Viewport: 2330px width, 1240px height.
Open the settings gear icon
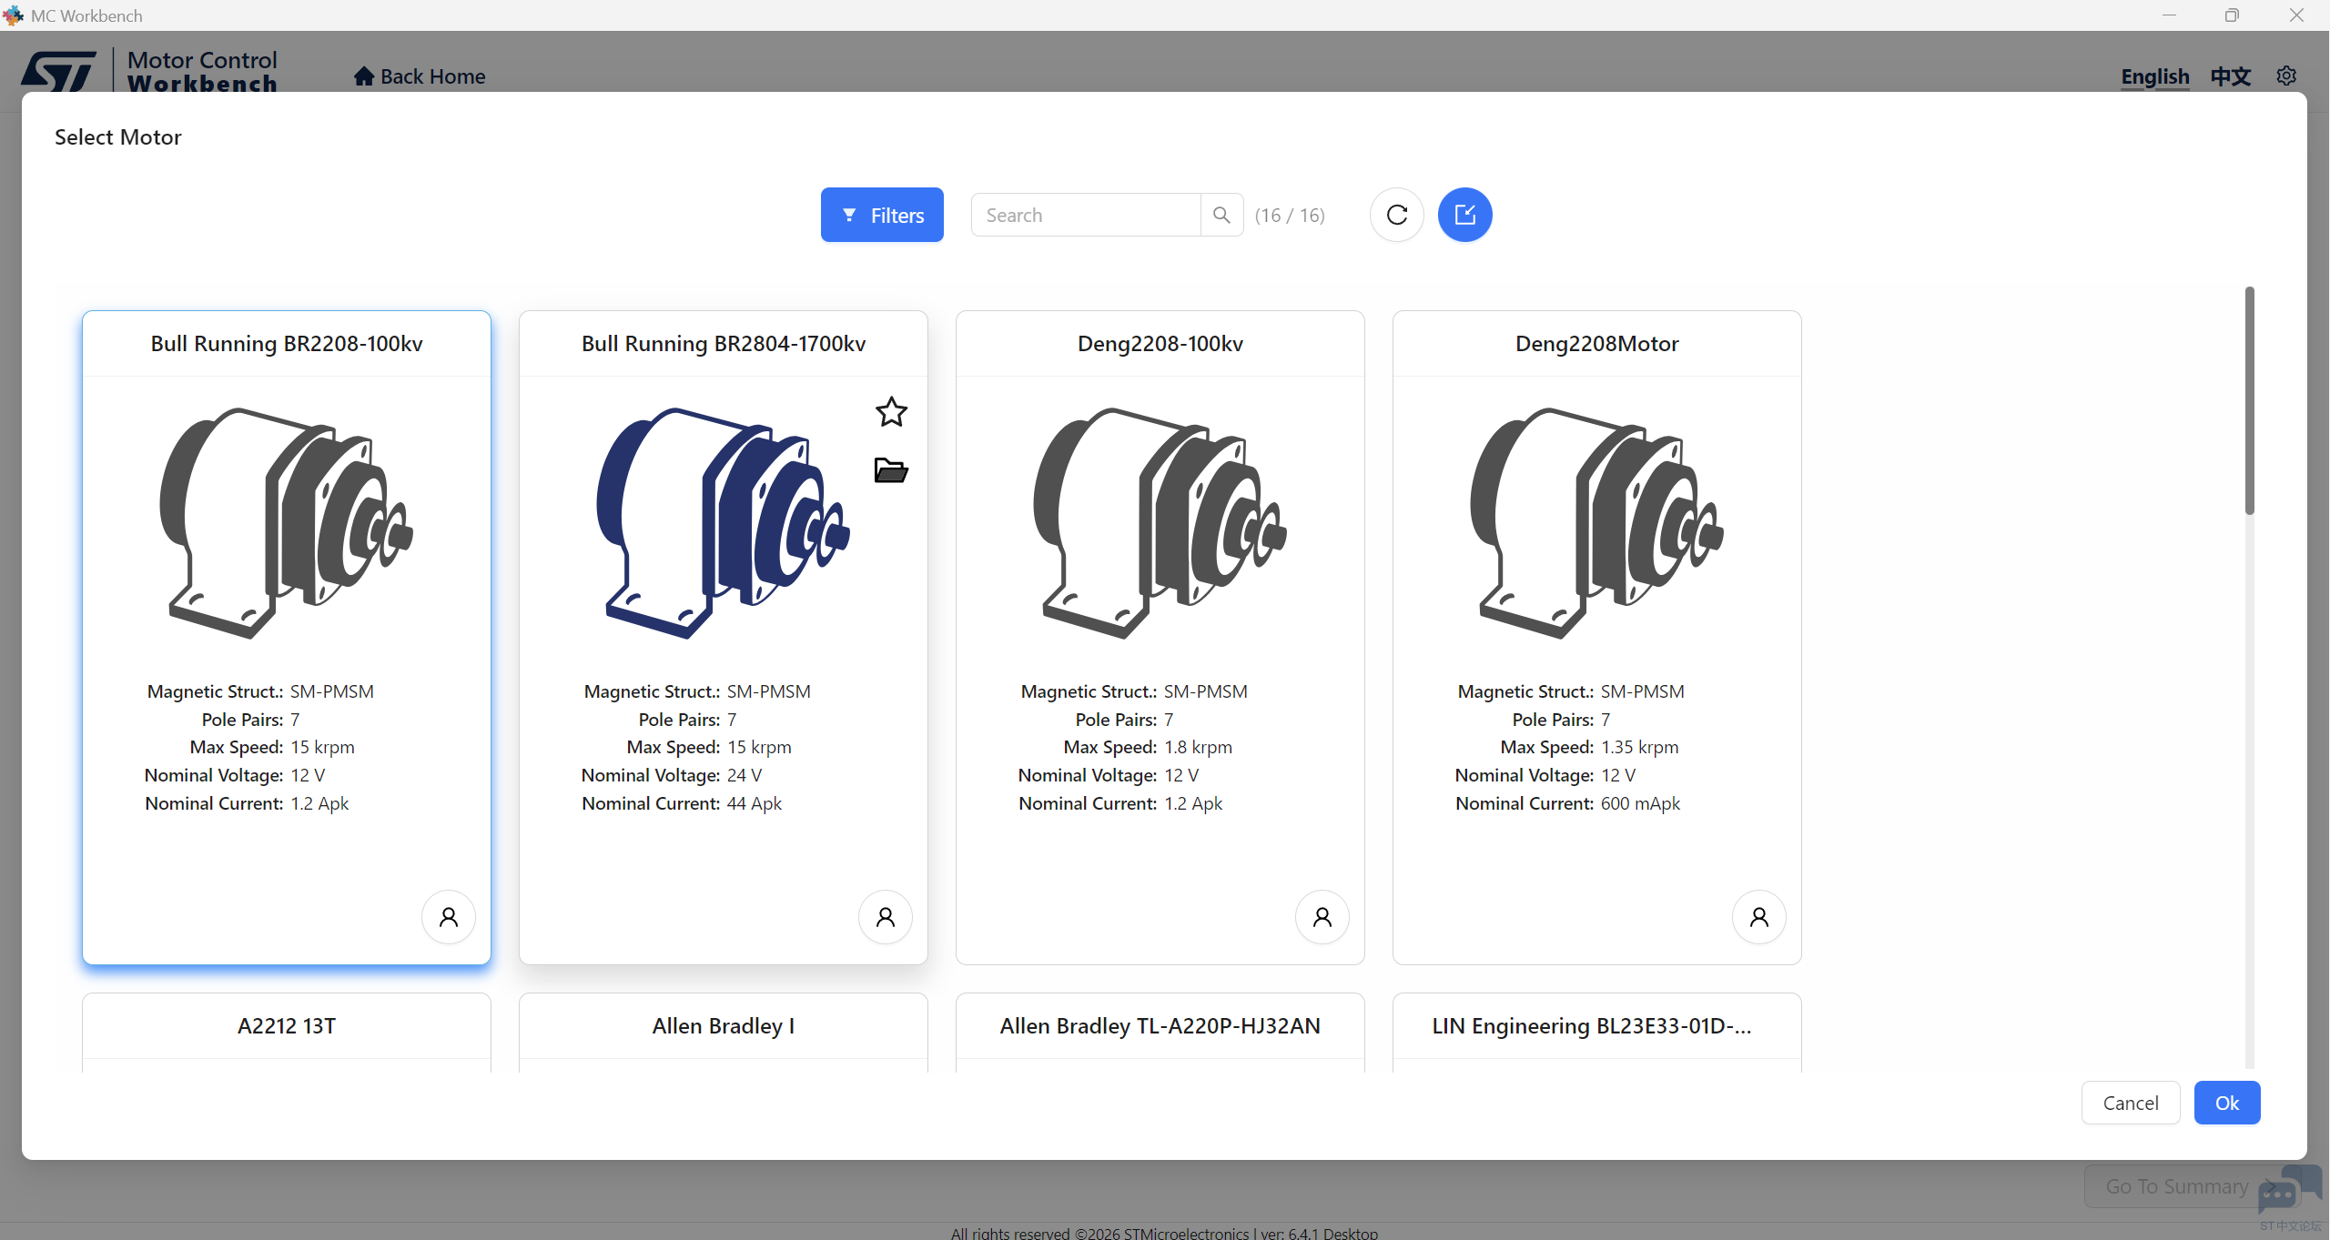pyautogui.click(x=2286, y=76)
